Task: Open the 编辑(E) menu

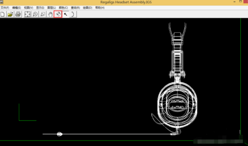Action: tap(17, 8)
